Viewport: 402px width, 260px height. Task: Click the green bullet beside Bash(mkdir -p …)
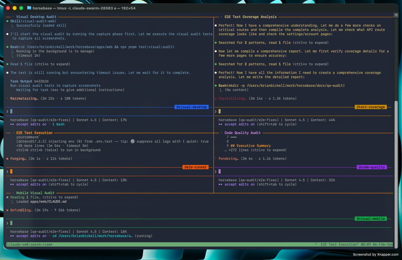pos(216,85)
